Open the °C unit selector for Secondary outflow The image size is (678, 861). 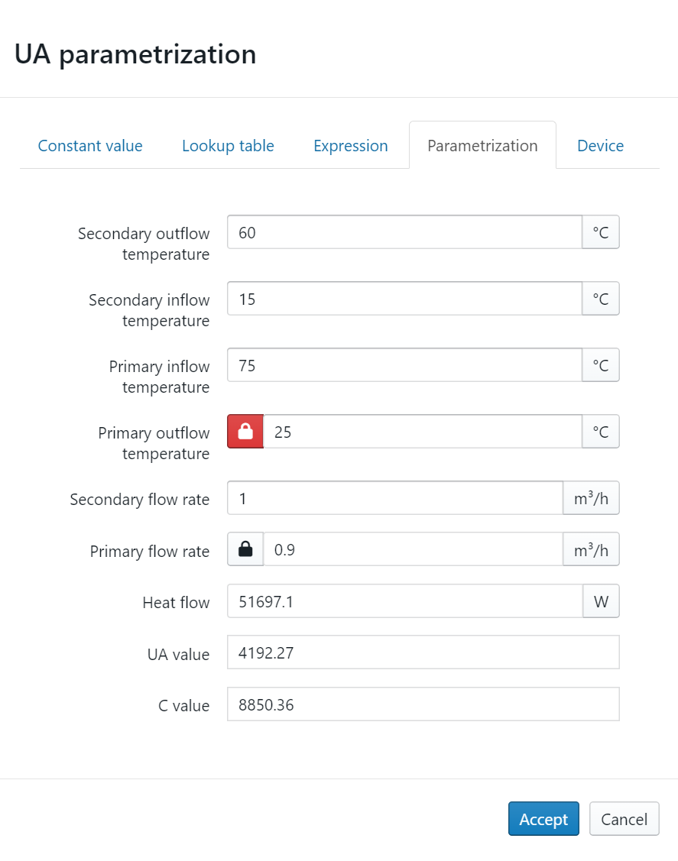coord(601,232)
